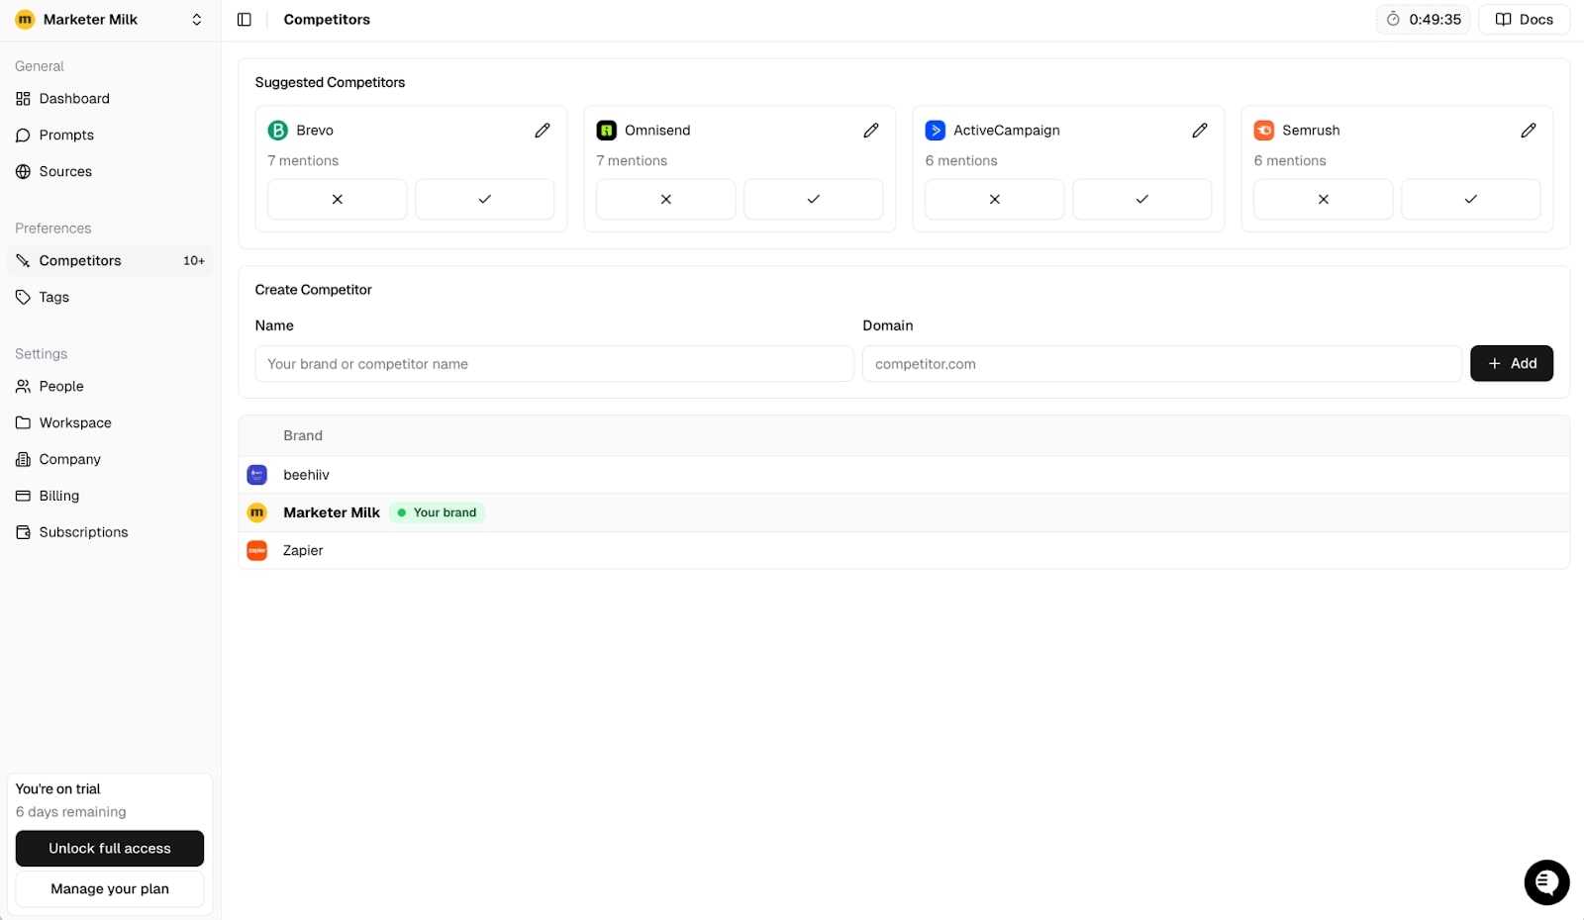
Task: Click the ActiveCampaign logo icon
Action: click(936, 131)
